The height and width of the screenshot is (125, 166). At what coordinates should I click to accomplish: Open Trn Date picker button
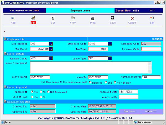[x=51, y=49]
